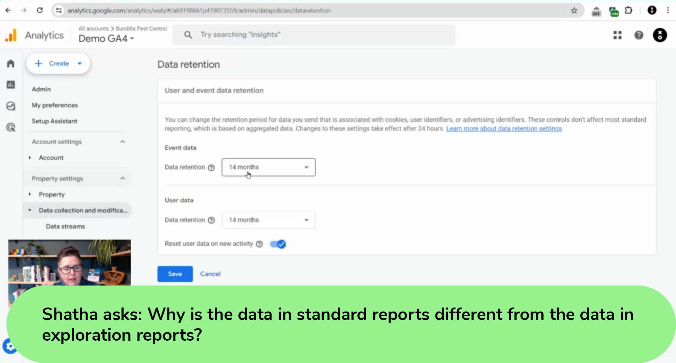
Task: Open the OFF extension icon
Action: tap(596, 11)
